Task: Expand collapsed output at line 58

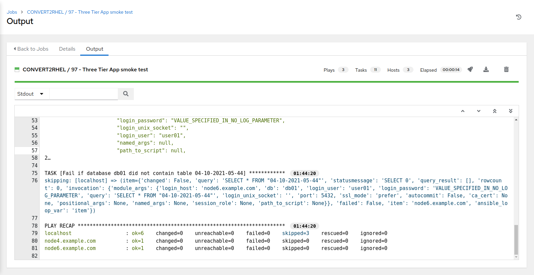Action: 48,158
